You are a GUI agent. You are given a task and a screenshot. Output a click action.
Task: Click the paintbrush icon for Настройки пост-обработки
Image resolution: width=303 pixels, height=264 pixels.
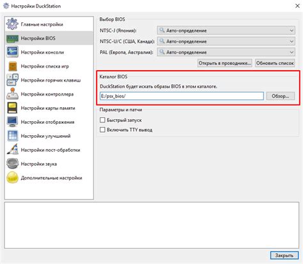[12, 149]
